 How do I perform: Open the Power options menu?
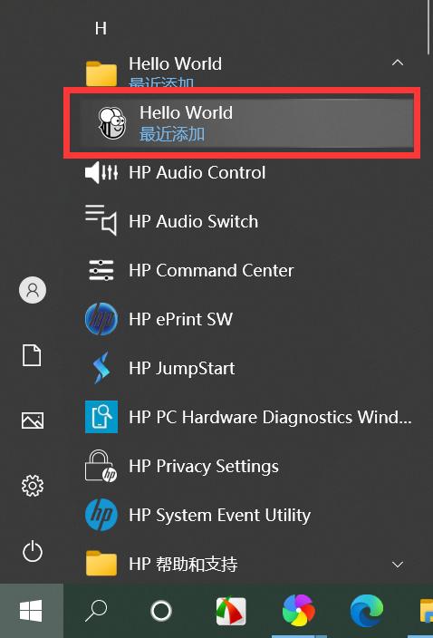32,551
